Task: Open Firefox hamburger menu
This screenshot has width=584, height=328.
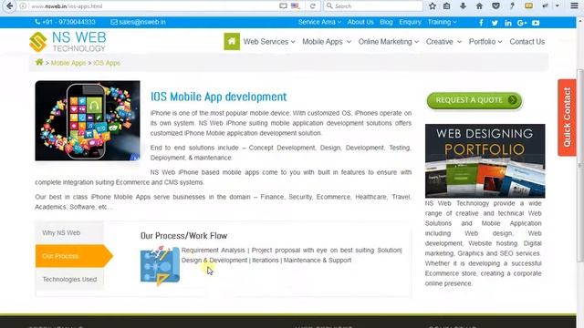Action: point(574,6)
